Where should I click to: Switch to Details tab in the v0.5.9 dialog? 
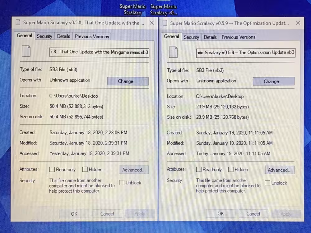click(210, 37)
